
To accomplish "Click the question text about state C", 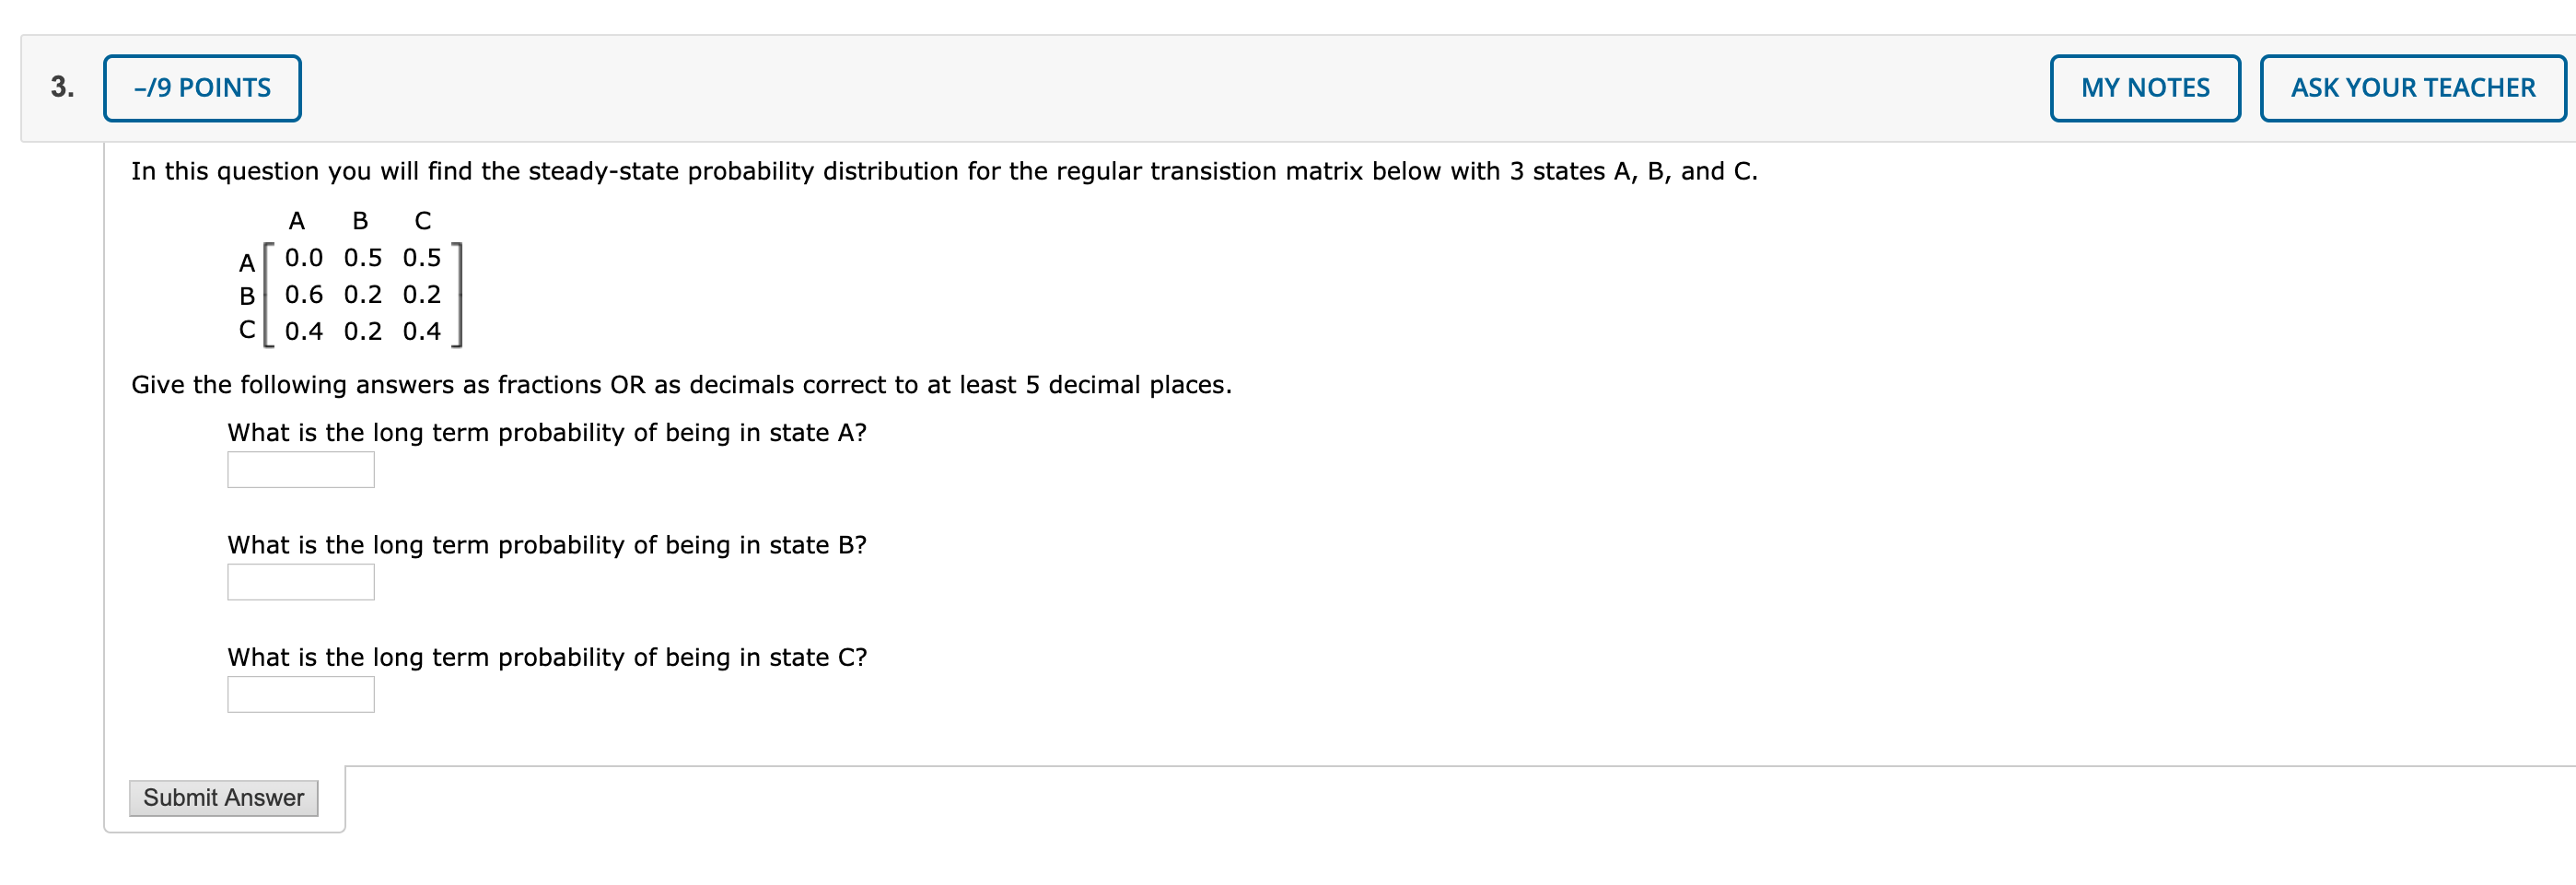I will [x=547, y=656].
